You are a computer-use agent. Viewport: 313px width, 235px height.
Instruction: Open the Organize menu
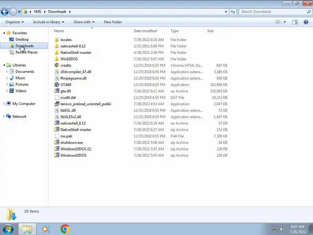15,22
